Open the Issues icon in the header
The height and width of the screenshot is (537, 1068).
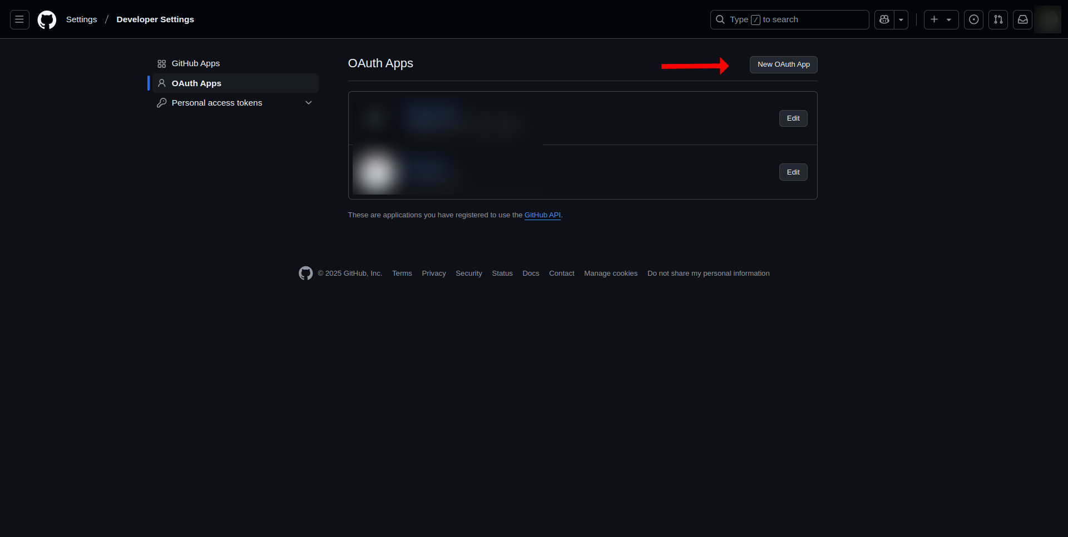[973, 19]
